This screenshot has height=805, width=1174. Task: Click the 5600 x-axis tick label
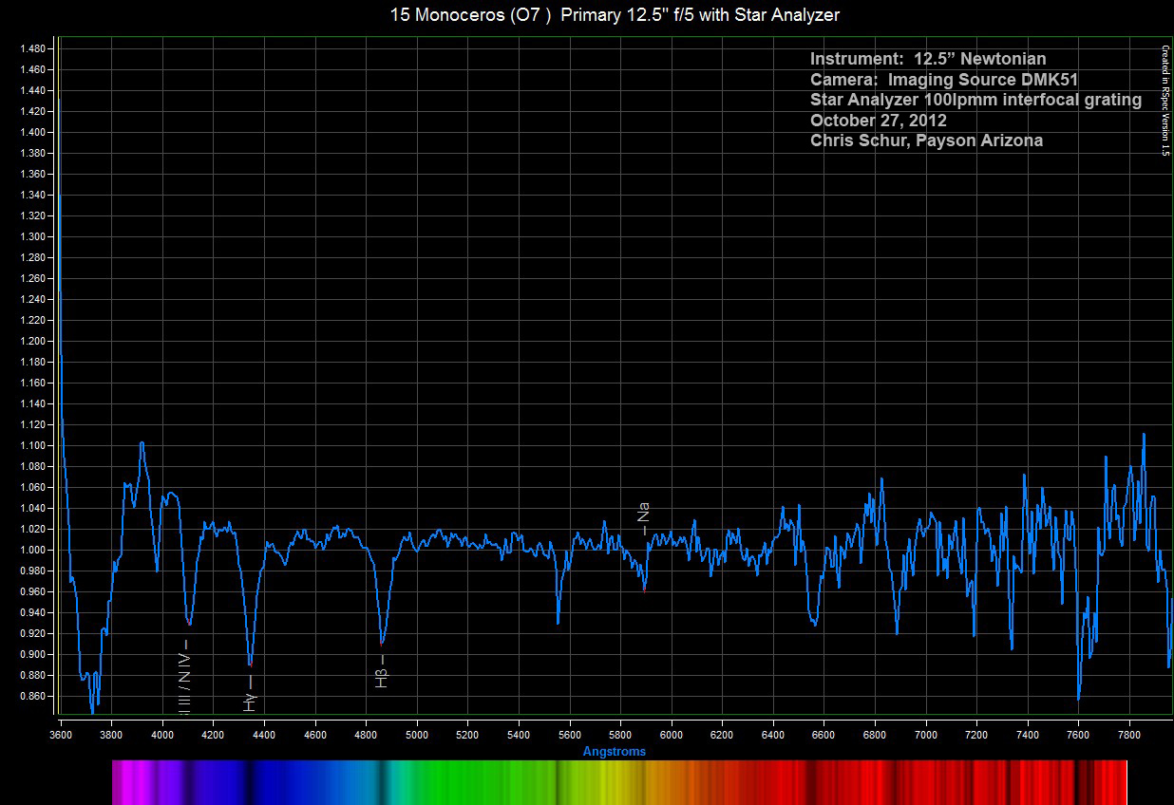coord(570,734)
